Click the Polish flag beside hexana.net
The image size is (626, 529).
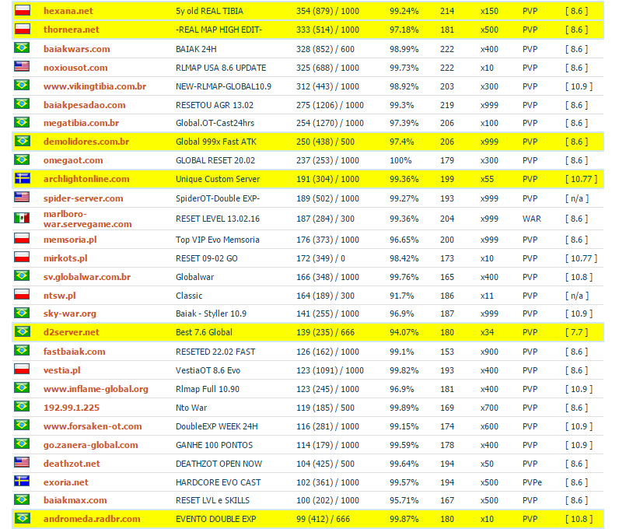[x=22, y=10]
